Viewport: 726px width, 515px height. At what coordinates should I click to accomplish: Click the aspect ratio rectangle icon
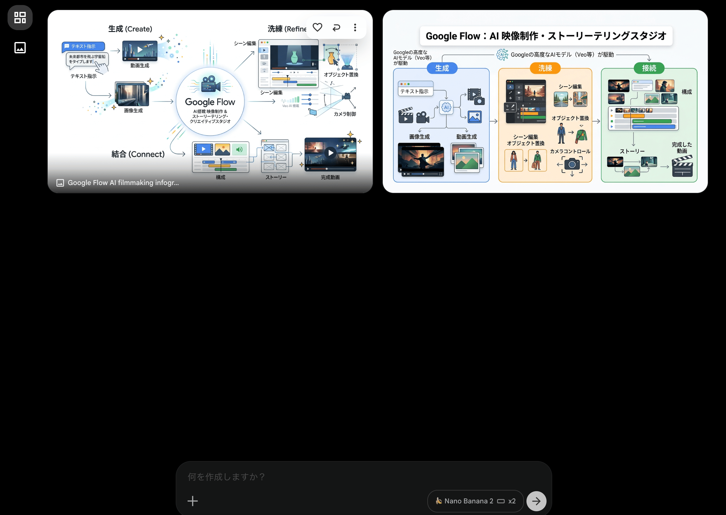pos(501,501)
